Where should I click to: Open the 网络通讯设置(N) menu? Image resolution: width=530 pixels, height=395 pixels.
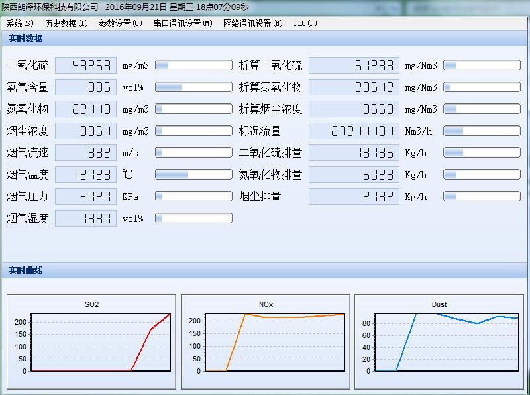[252, 23]
